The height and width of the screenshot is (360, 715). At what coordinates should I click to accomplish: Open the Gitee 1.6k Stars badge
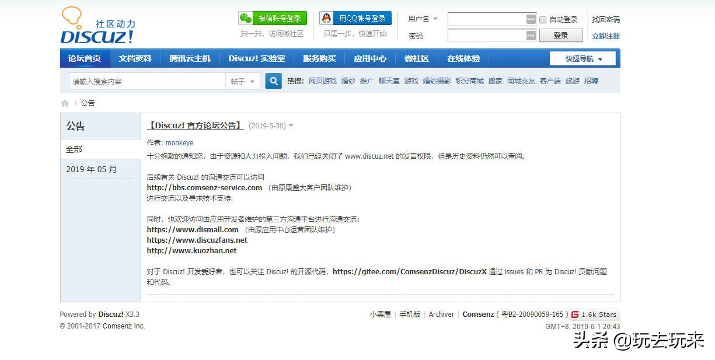coord(595,314)
